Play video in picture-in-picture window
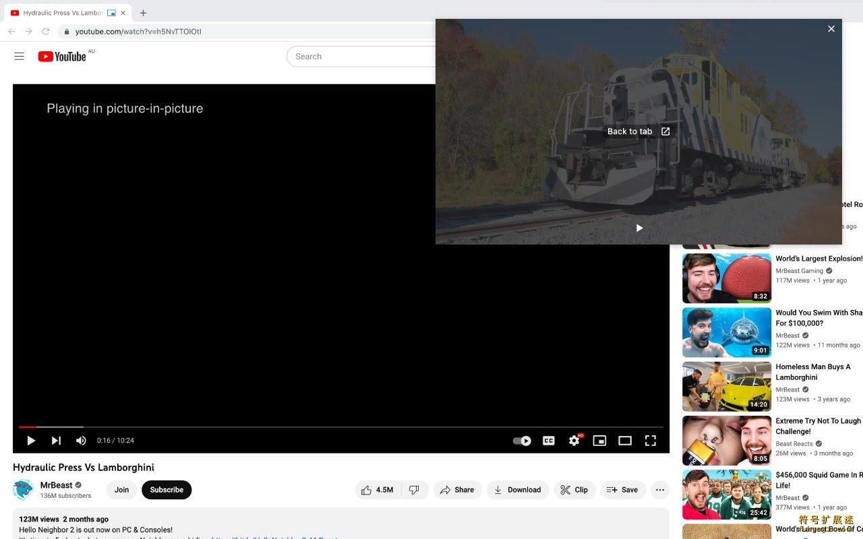The width and height of the screenshot is (863, 539). click(639, 228)
